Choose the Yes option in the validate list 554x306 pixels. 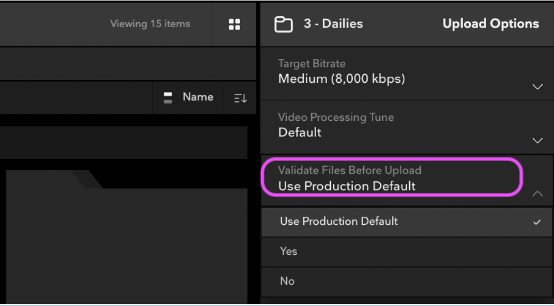tap(288, 252)
